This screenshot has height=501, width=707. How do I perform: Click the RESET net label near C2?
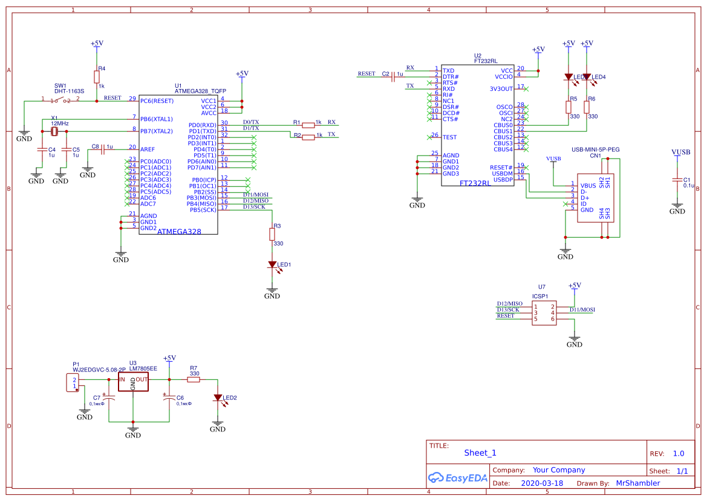pyautogui.click(x=367, y=73)
